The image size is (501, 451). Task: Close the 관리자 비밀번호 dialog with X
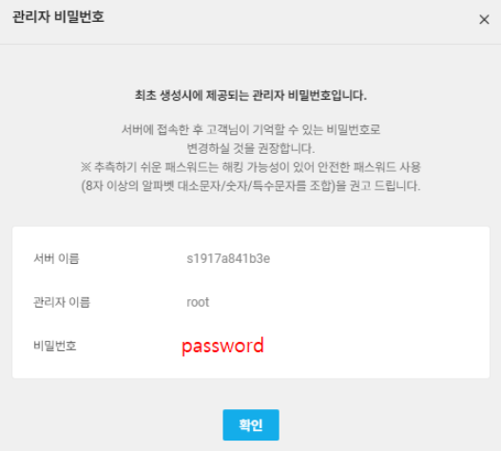pyautogui.click(x=484, y=20)
